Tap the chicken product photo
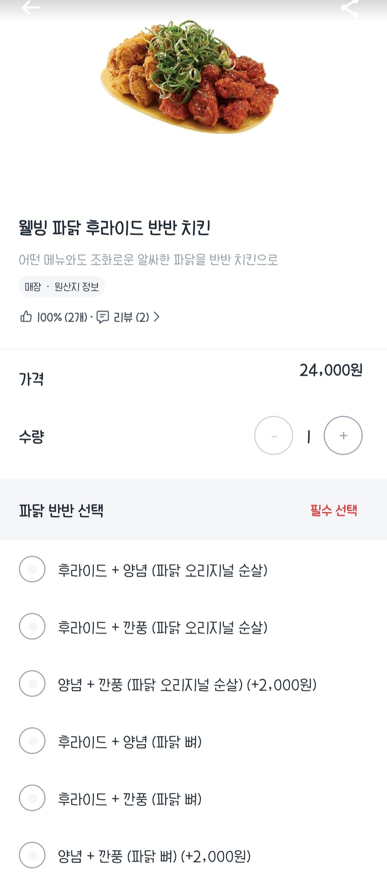The width and height of the screenshot is (387, 883). [x=189, y=77]
